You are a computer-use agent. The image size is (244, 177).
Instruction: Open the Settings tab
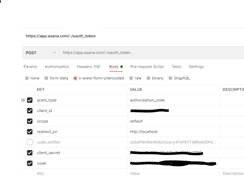coord(196,67)
